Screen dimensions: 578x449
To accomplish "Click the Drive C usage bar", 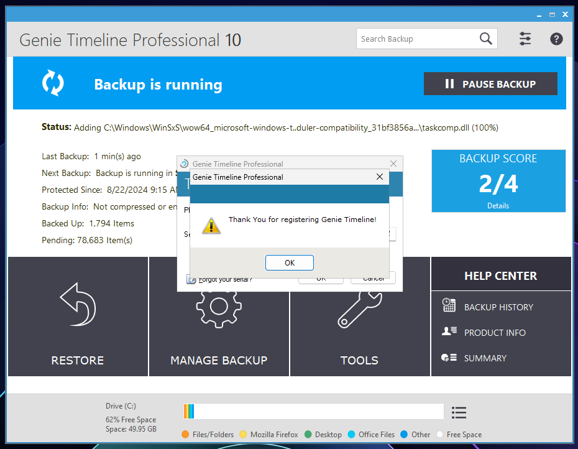I will [x=313, y=411].
